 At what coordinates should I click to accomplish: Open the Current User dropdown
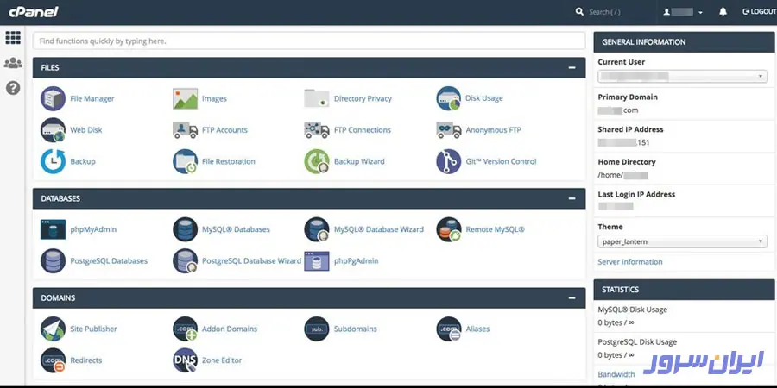682,76
